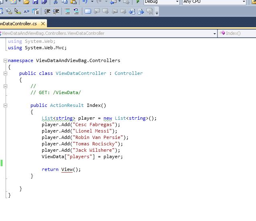The image size is (256, 221).
Task: Collapse the namespace ViewDataAndViewBag.Controllers block
Action: pos(5,60)
